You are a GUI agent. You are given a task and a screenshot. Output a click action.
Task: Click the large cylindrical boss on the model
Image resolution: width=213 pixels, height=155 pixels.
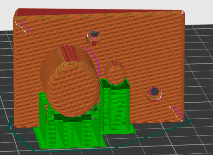point(71,81)
